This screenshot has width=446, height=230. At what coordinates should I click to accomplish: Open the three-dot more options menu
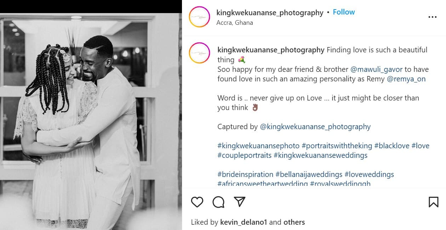coord(432,17)
